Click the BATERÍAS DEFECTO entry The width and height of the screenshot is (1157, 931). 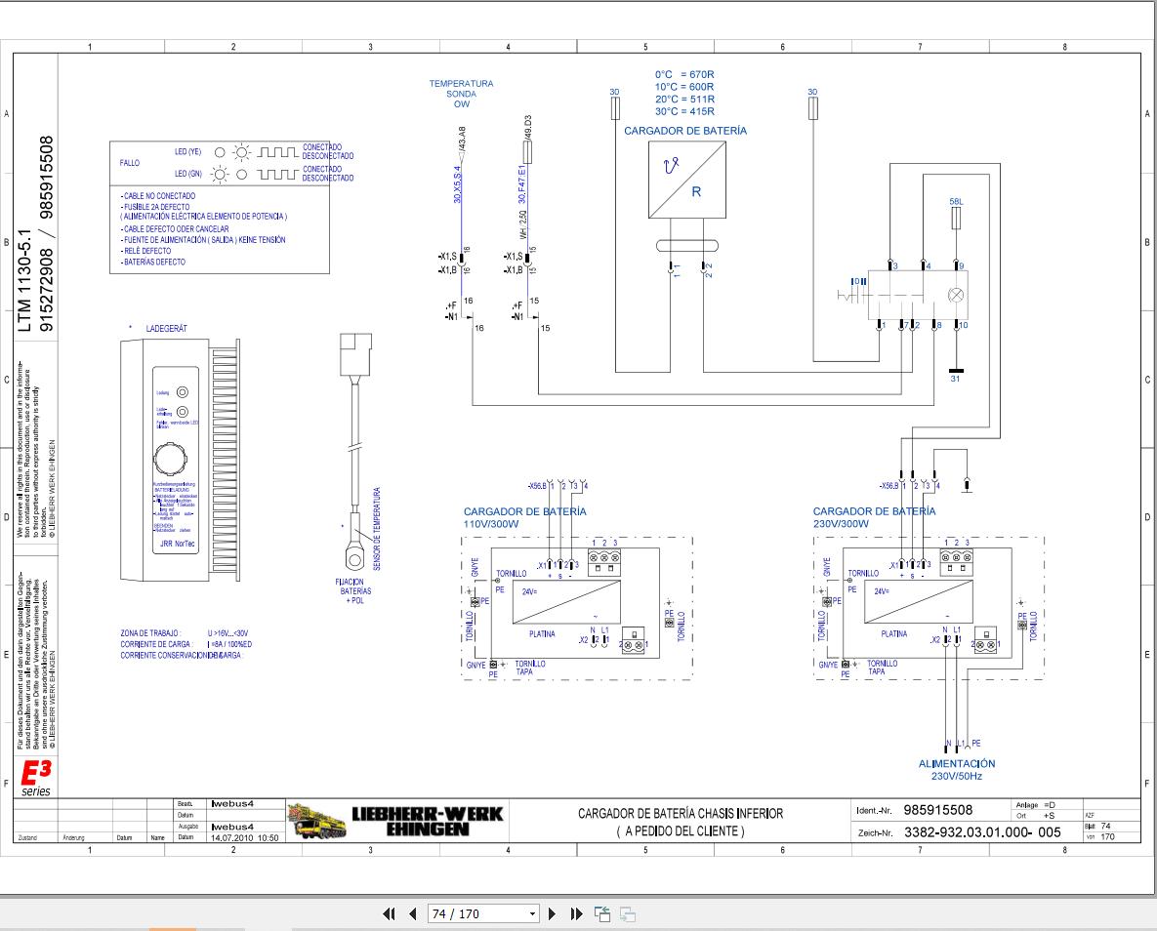(x=152, y=262)
